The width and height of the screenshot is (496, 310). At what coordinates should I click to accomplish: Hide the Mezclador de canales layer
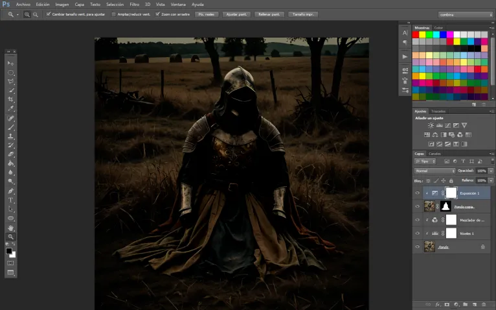417,220
